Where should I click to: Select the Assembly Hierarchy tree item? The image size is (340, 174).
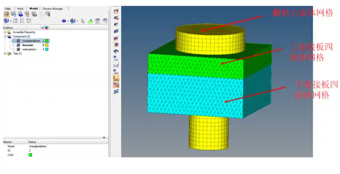click(x=24, y=32)
